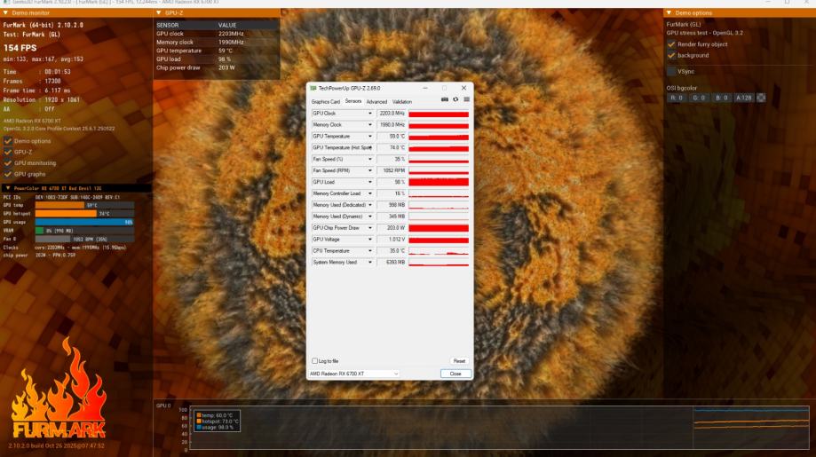Open the AMD Radeon RX 6700 XT selector
The image size is (816, 457).
tap(354, 374)
